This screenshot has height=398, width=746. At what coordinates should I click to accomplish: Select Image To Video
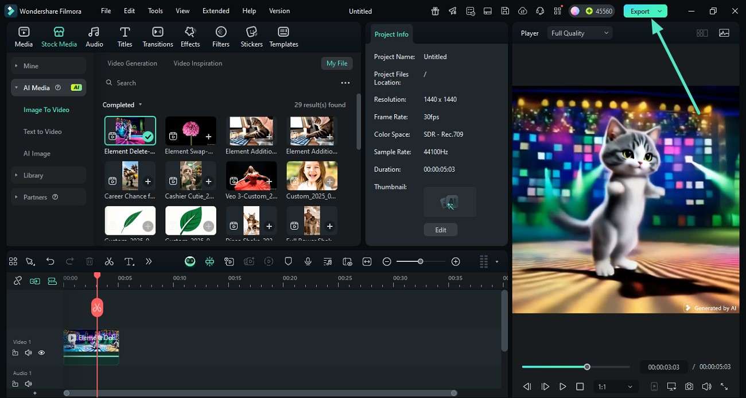46,110
